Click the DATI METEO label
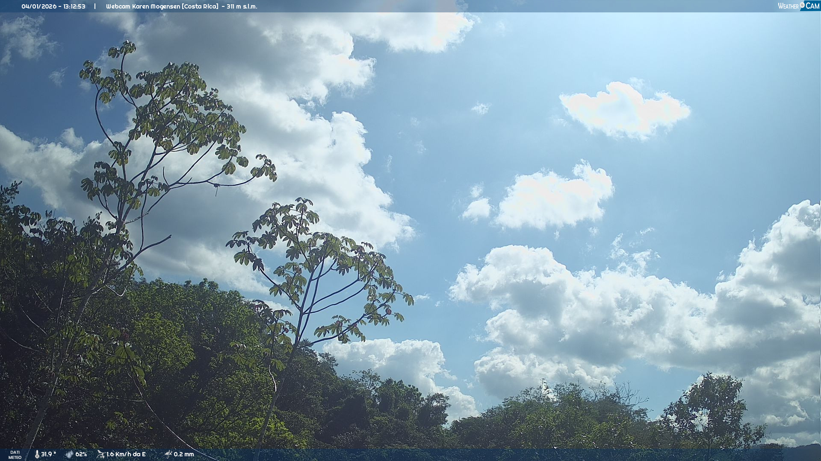This screenshot has height=461, width=821. pyautogui.click(x=15, y=455)
